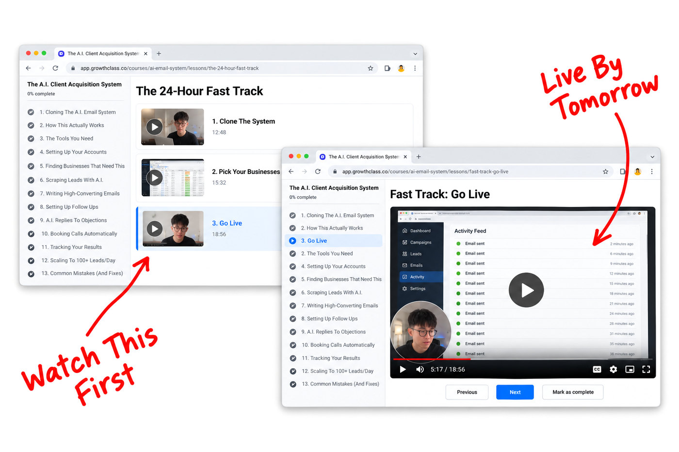Open 9. A.I. Replies To Objections in front sidebar
679x452 pixels.
click(333, 332)
